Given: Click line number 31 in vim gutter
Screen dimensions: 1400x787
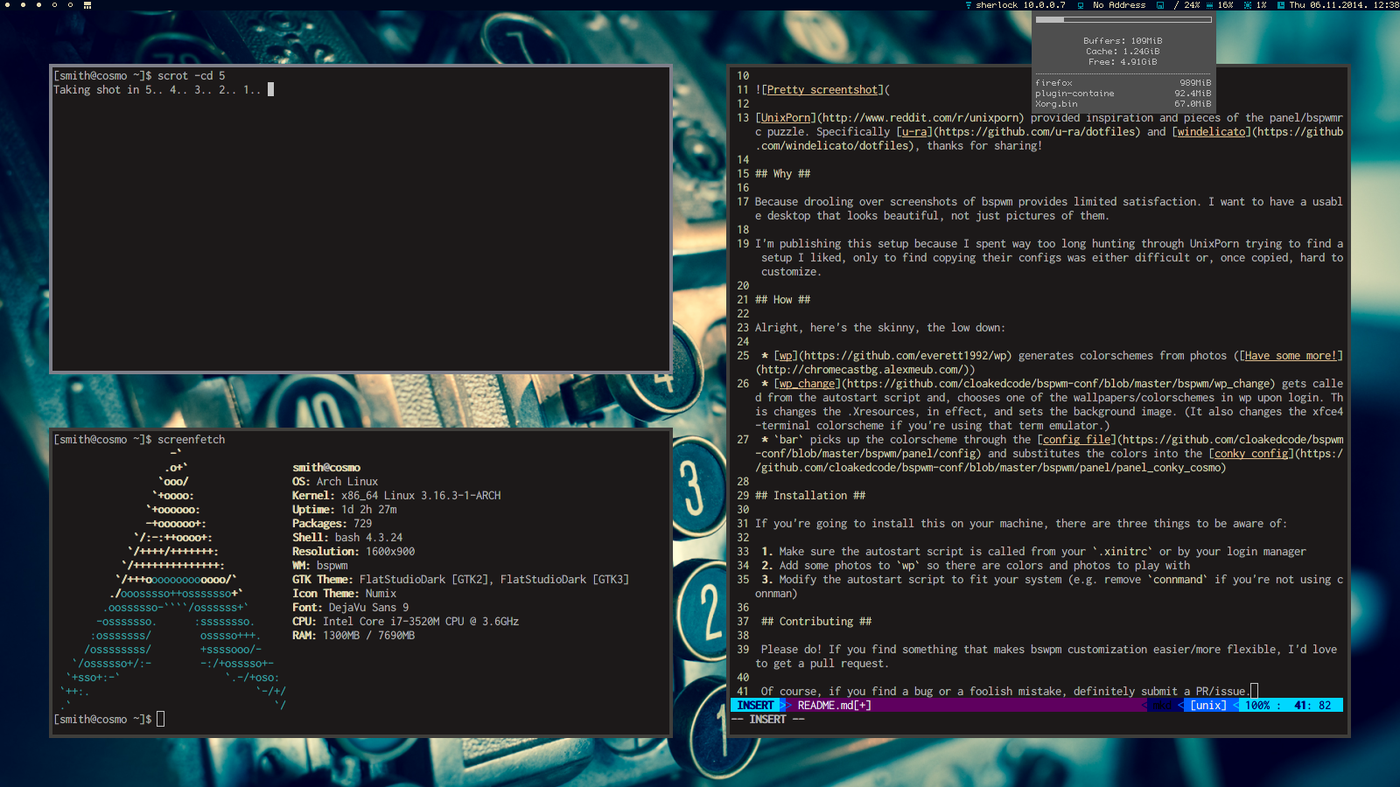Looking at the screenshot, I should click(743, 524).
